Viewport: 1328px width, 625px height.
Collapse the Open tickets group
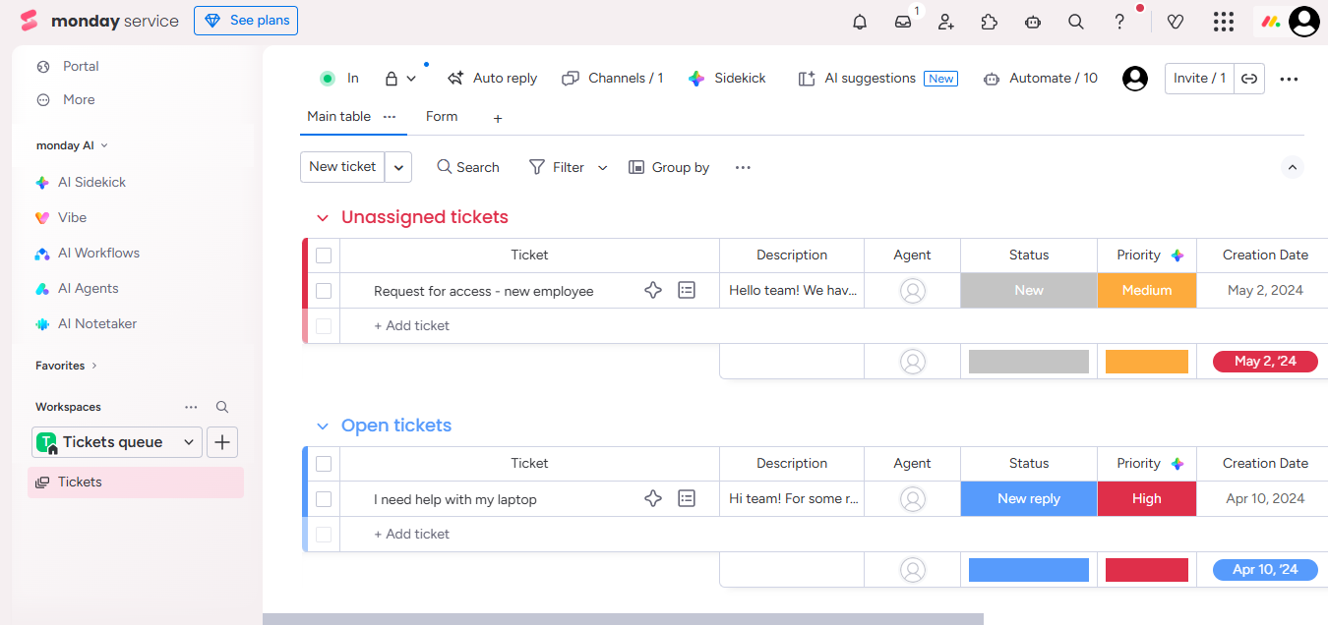coord(323,426)
